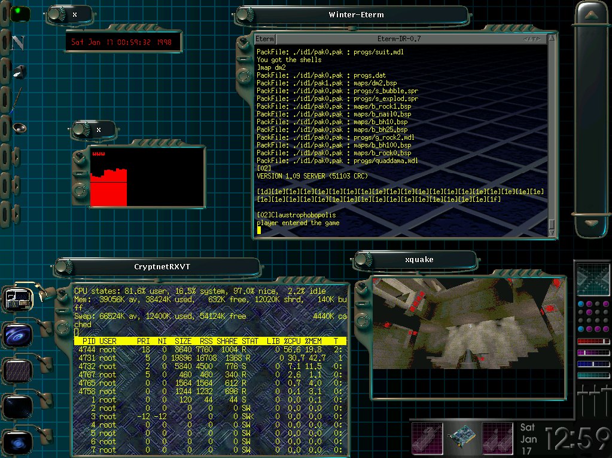The width and height of the screenshot is (612, 458).
Task: Click the quill pen launcher icon
Action: (x=17, y=100)
